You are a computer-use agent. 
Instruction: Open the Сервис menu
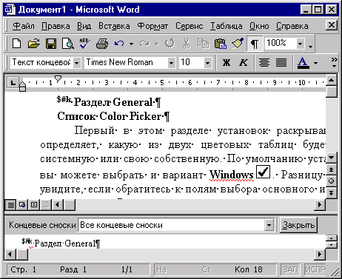point(190,26)
